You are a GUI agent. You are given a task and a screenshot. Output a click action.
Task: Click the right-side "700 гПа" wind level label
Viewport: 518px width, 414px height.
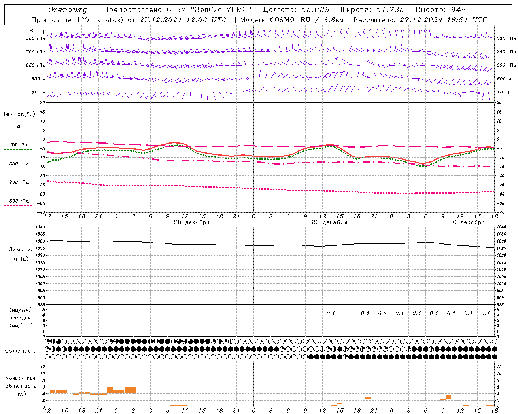click(x=506, y=52)
